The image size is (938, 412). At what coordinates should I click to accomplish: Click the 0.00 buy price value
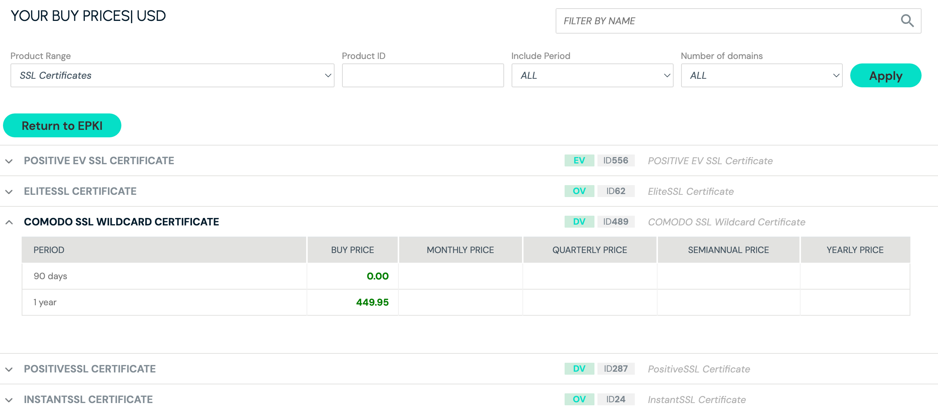tap(378, 276)
